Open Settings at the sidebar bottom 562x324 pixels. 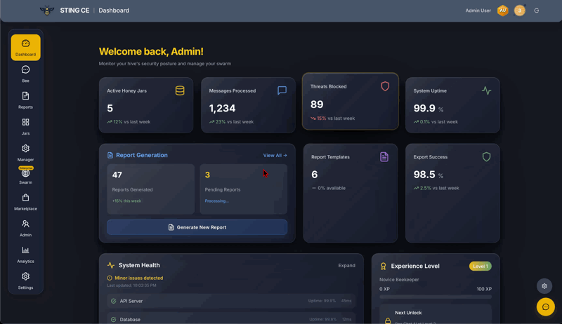point(25,281)
